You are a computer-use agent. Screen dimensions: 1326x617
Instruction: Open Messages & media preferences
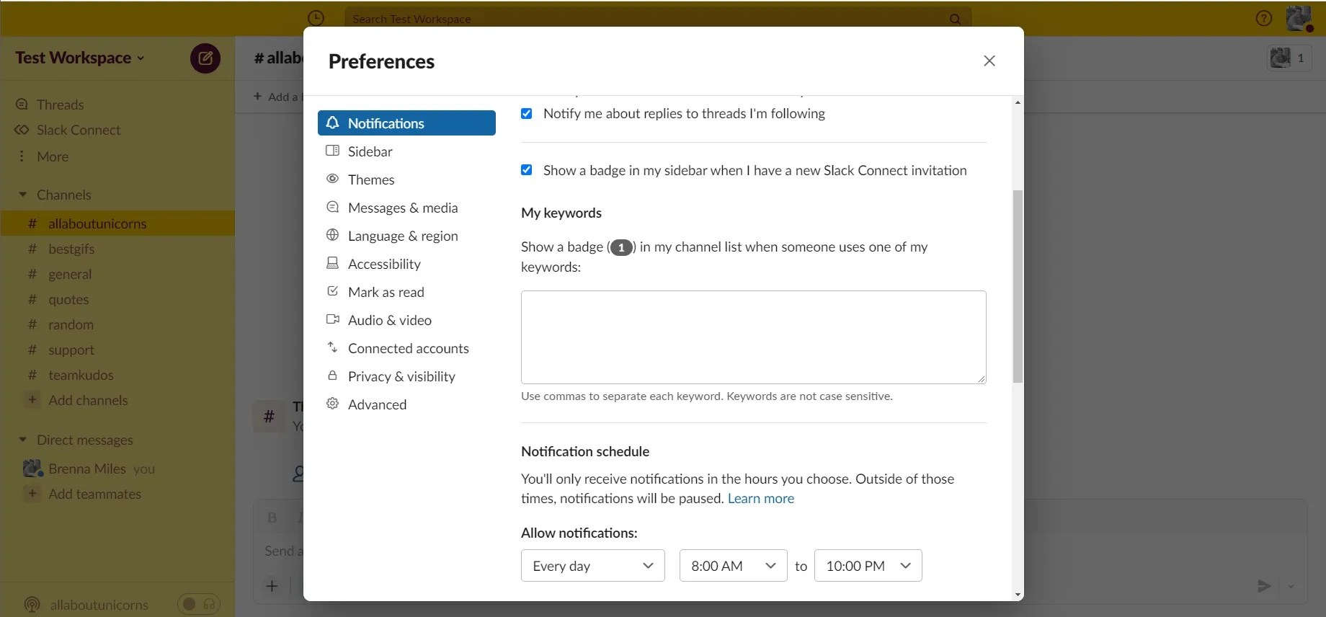pyautogui.click(x=406, y=208)
